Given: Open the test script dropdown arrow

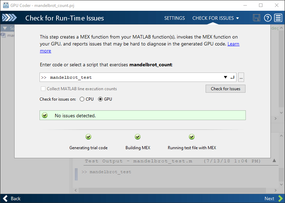Looking at the screenshot, I should pos(225,77).
